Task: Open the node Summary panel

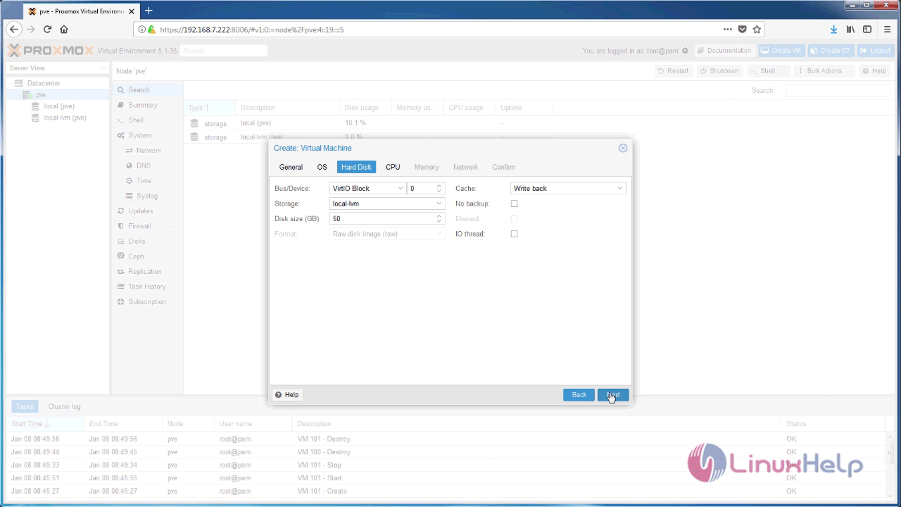Action: coord(147,105)
